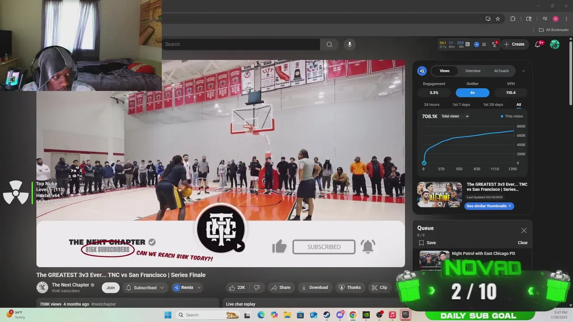The height and width of the screenshot is (322, 573).
Task: Open Steam from the taskbar
Action: (x=327, y=315)
